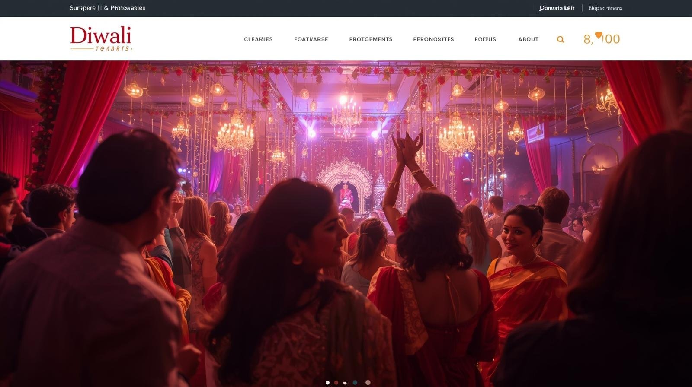Open the 'bhip or timary' top link
Screen dimensions: 692x387
pyautogui.click(x=605, y=8)
